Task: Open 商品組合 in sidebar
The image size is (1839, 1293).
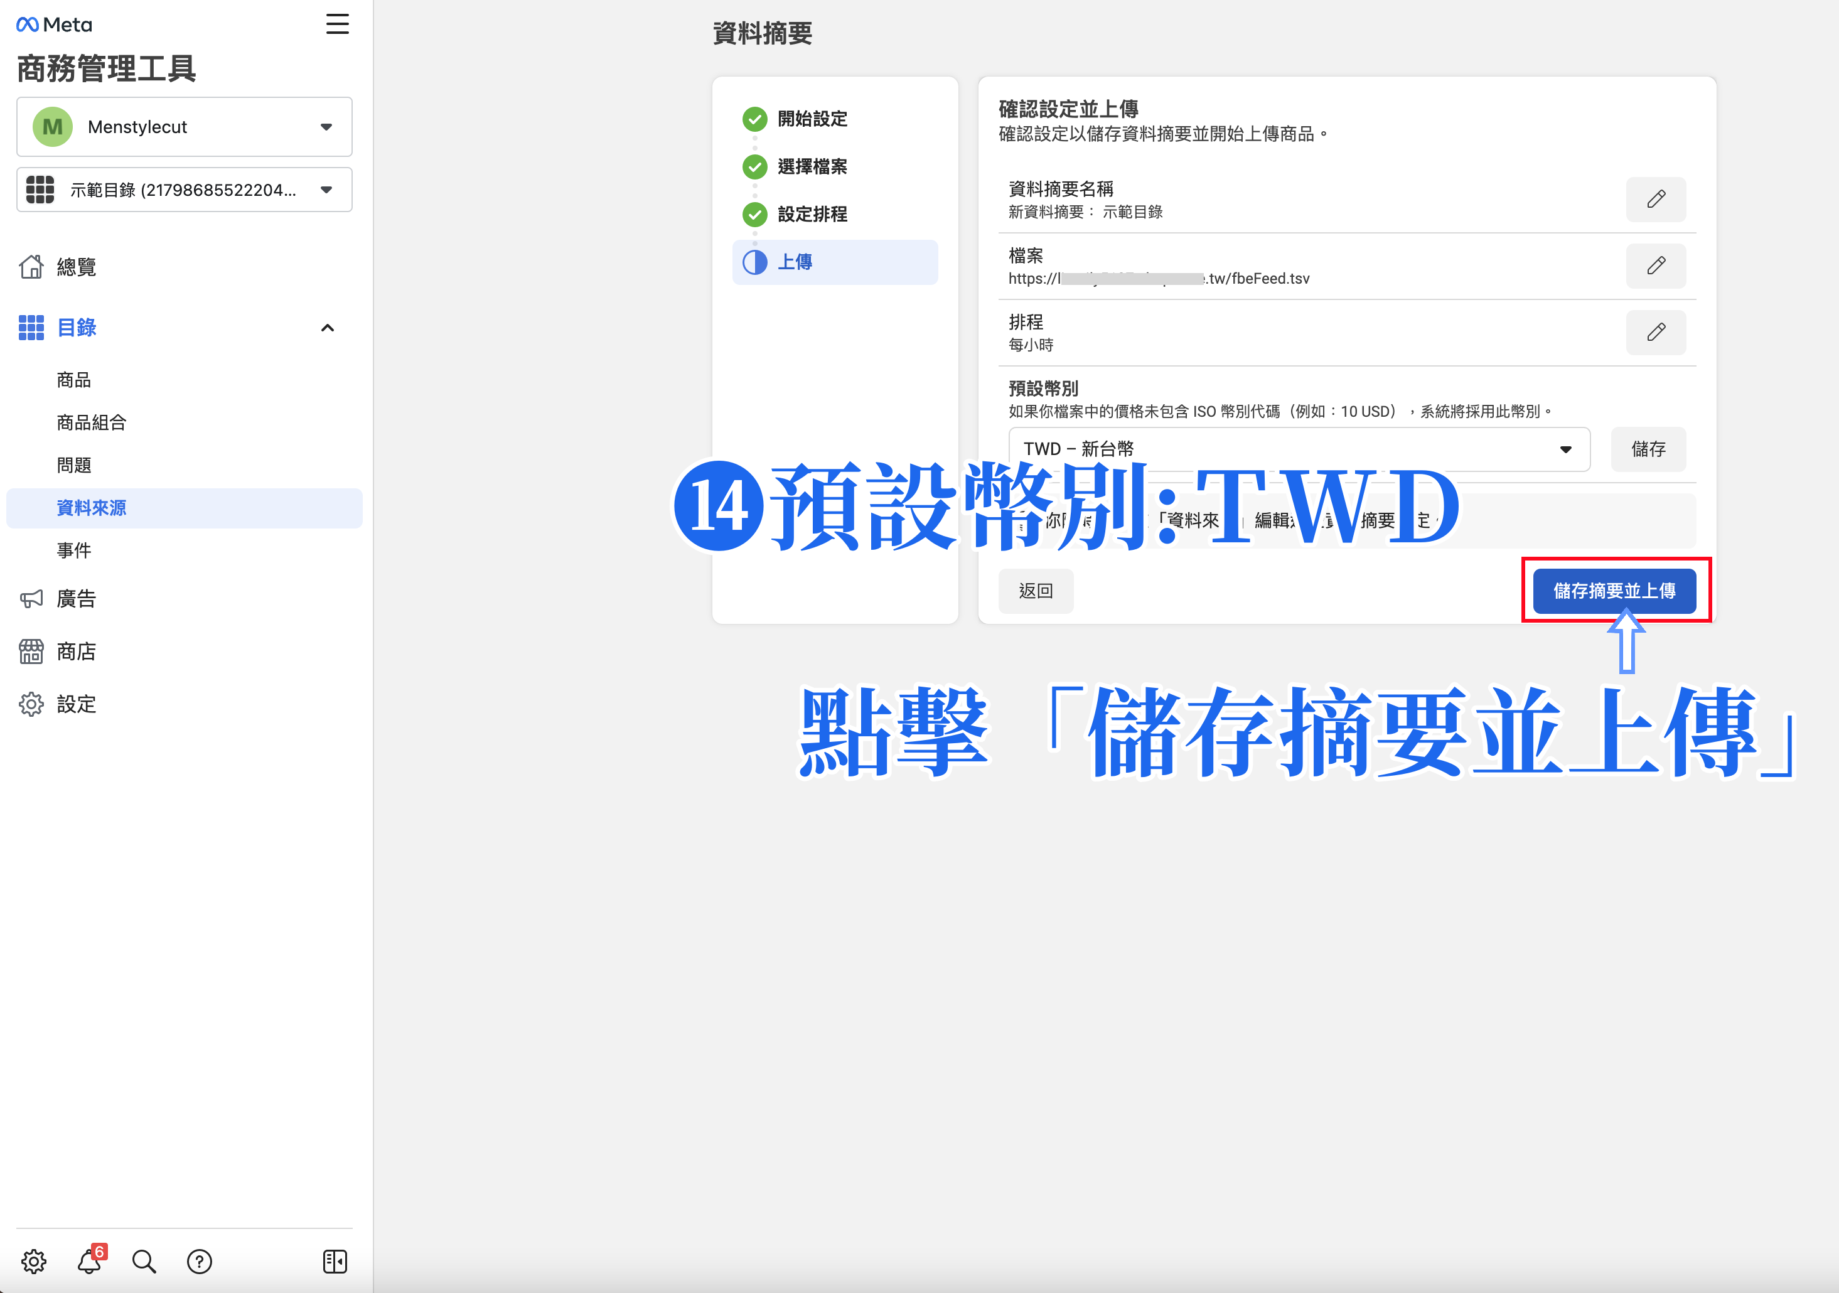Action: [x=91, y=422]
